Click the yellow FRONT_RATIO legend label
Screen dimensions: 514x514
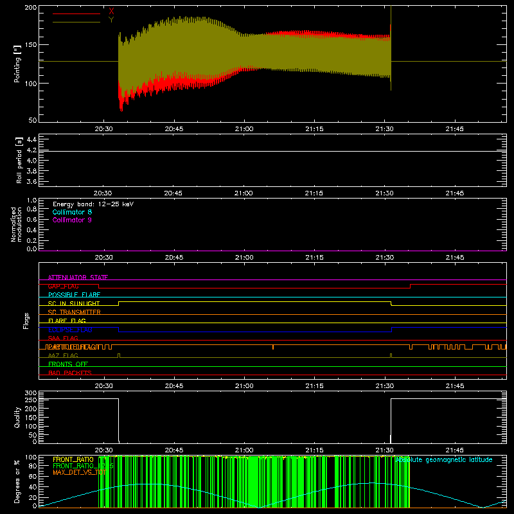tap(73, 459)
